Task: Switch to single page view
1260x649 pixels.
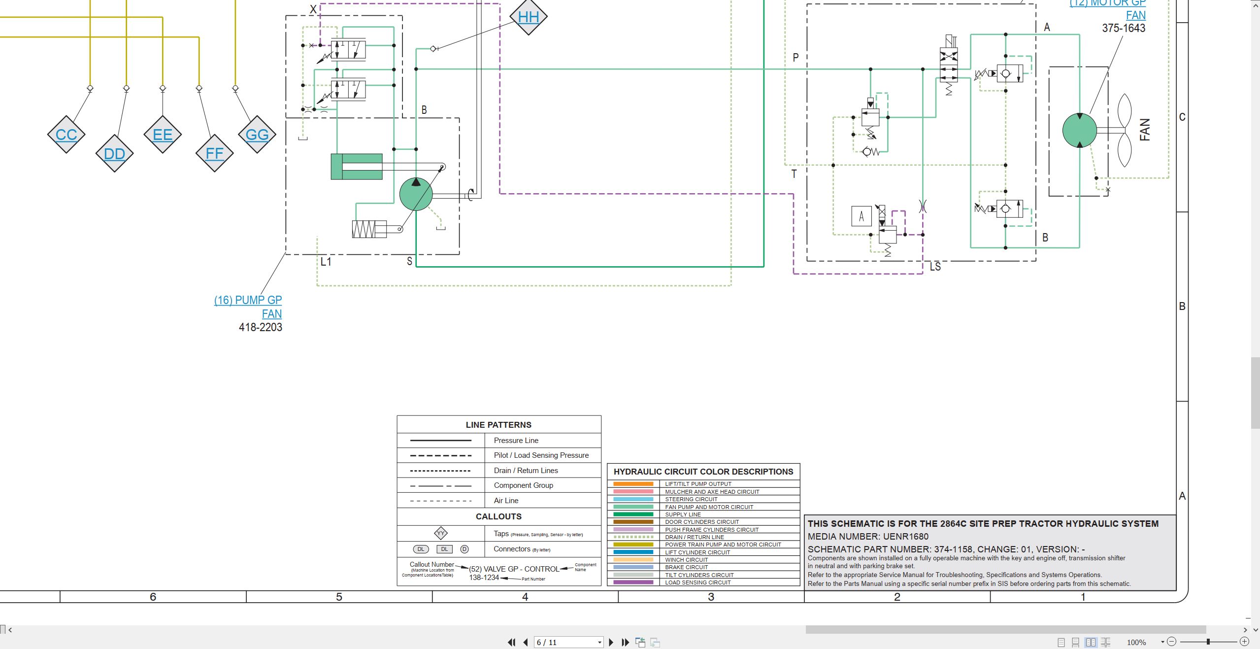Action: 1061,642
